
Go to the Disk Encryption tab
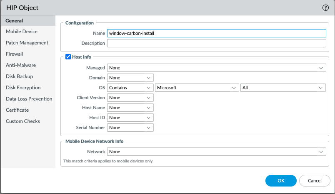click(x=23, y=88)
